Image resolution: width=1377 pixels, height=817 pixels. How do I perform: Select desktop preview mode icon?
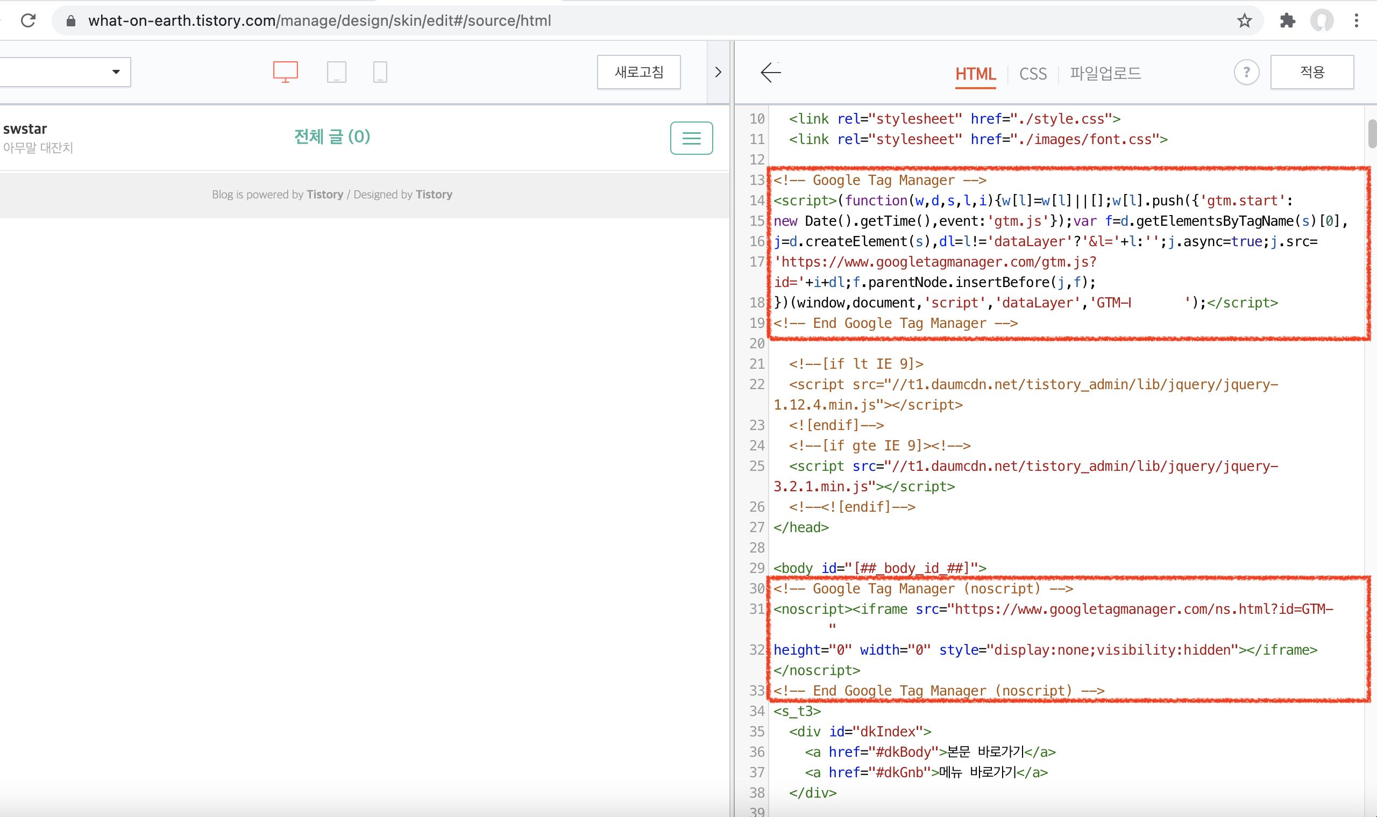pos(285,72)
